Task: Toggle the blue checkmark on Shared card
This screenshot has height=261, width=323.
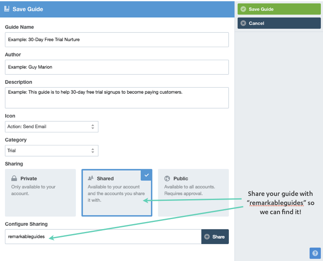Action: pyautogui.click(x=147, y=175)
